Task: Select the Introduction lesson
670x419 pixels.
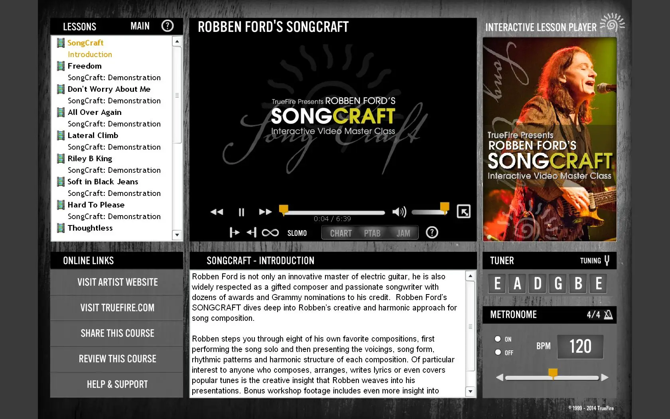Action: 90,54
